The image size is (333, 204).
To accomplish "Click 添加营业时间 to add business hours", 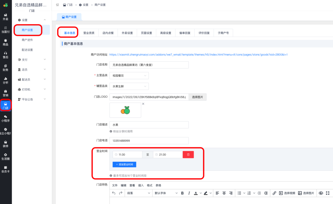I will pyautogui.click(x=124, y=164).
